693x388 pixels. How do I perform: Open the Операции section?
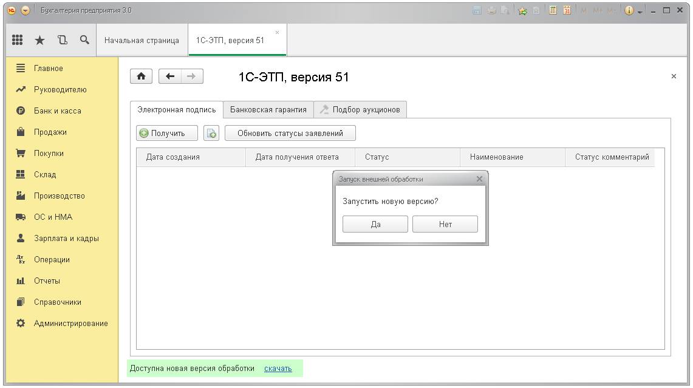52,259
